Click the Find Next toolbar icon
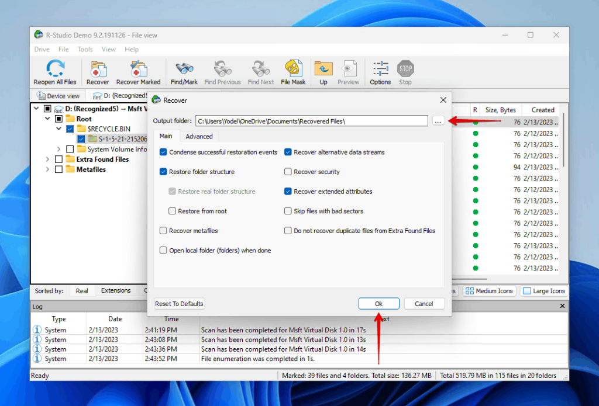599x406 pixels. coord(260,69)
